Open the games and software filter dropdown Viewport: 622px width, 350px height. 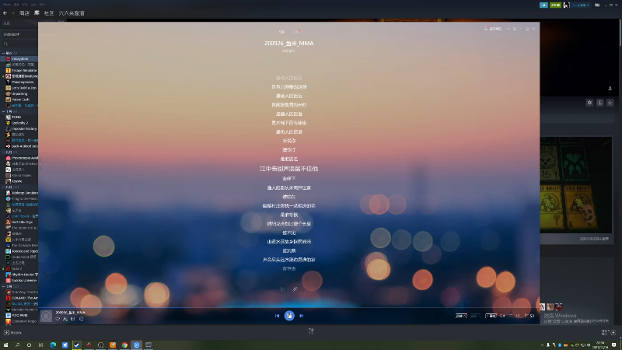tap(19, 34)
